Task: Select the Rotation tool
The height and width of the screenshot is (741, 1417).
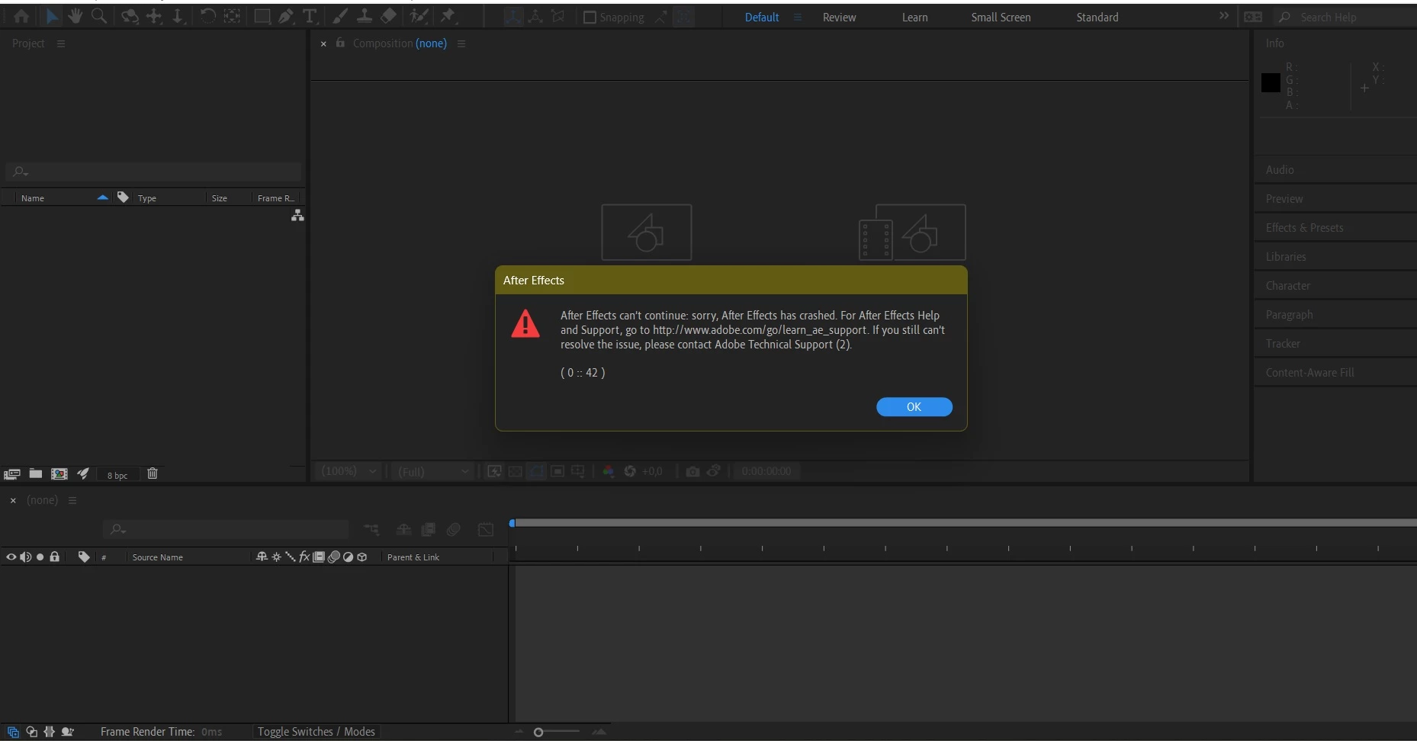Action: [207, 16]
